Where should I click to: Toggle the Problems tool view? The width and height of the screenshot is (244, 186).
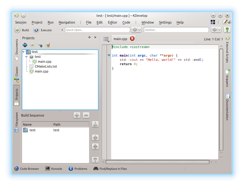point(78,169)
